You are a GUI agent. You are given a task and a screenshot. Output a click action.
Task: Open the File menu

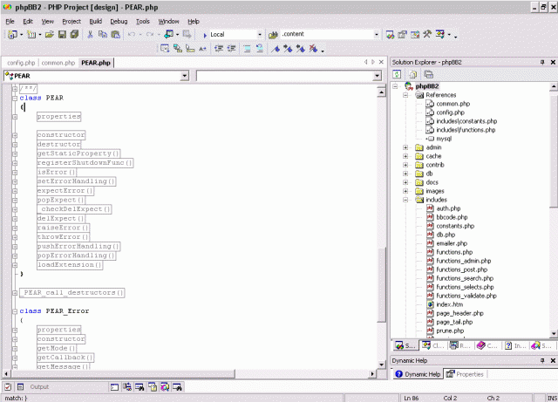pos(10,21)
